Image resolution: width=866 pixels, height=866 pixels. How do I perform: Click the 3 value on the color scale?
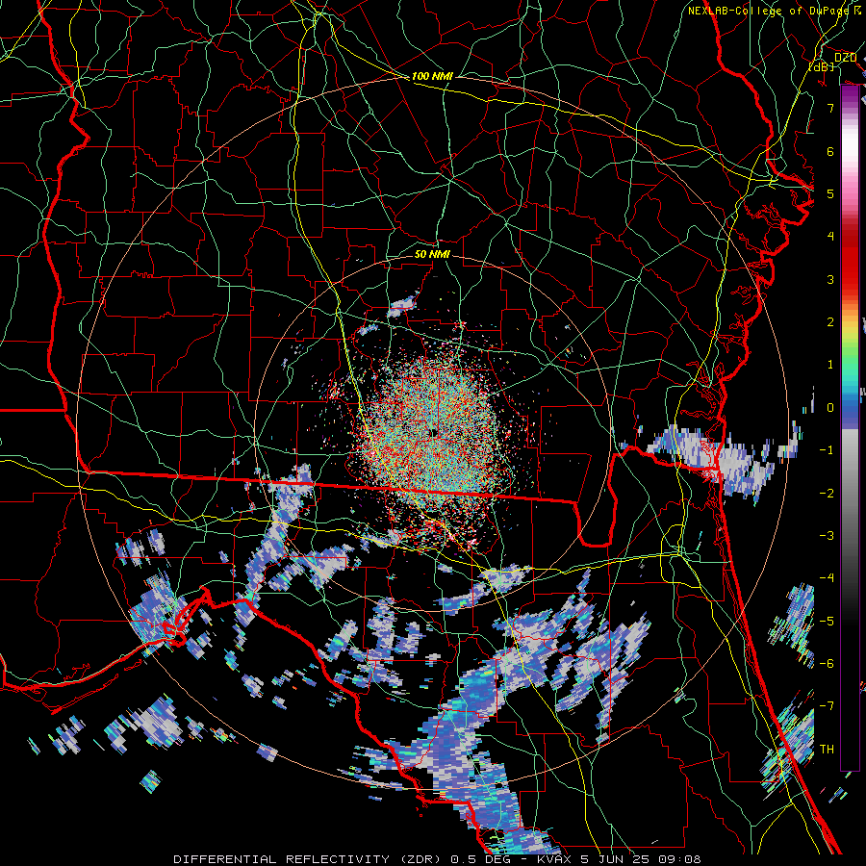(x=830, y=279)
